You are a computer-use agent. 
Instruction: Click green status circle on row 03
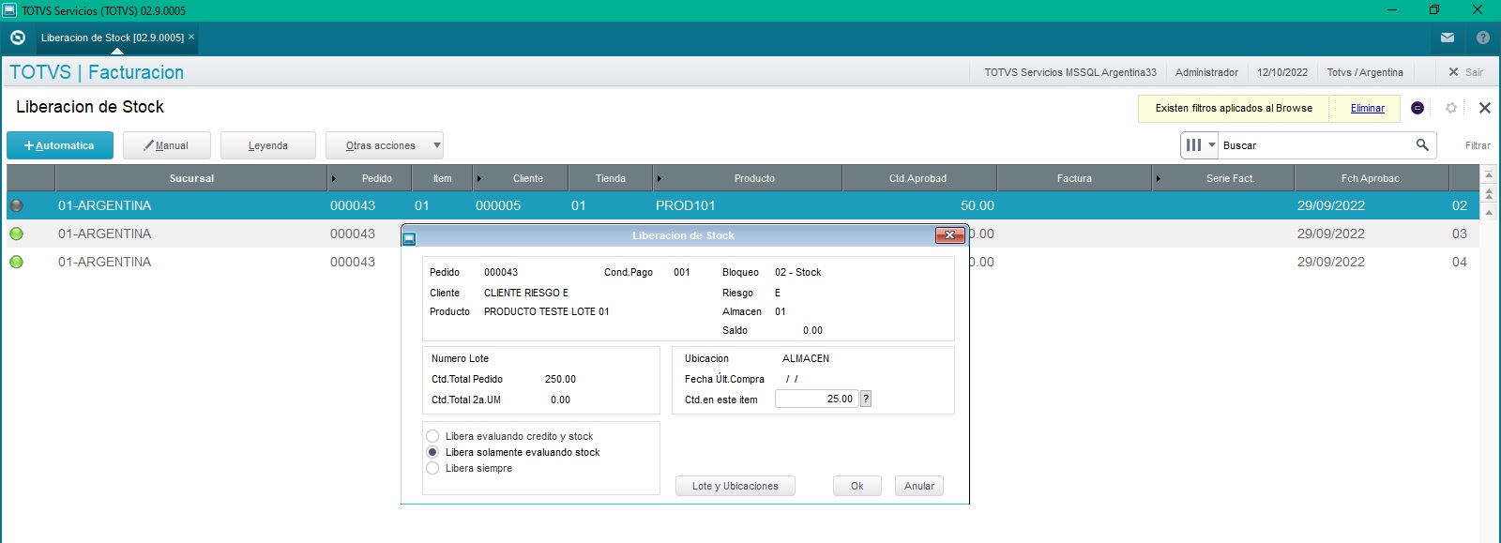[16, 234]
